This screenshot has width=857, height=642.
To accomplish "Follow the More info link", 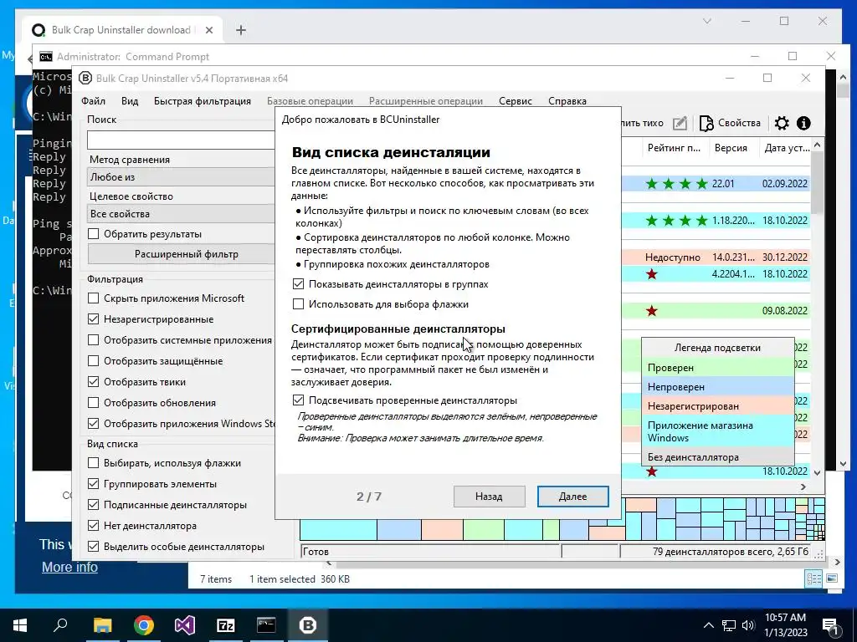I will coord(69,568).
